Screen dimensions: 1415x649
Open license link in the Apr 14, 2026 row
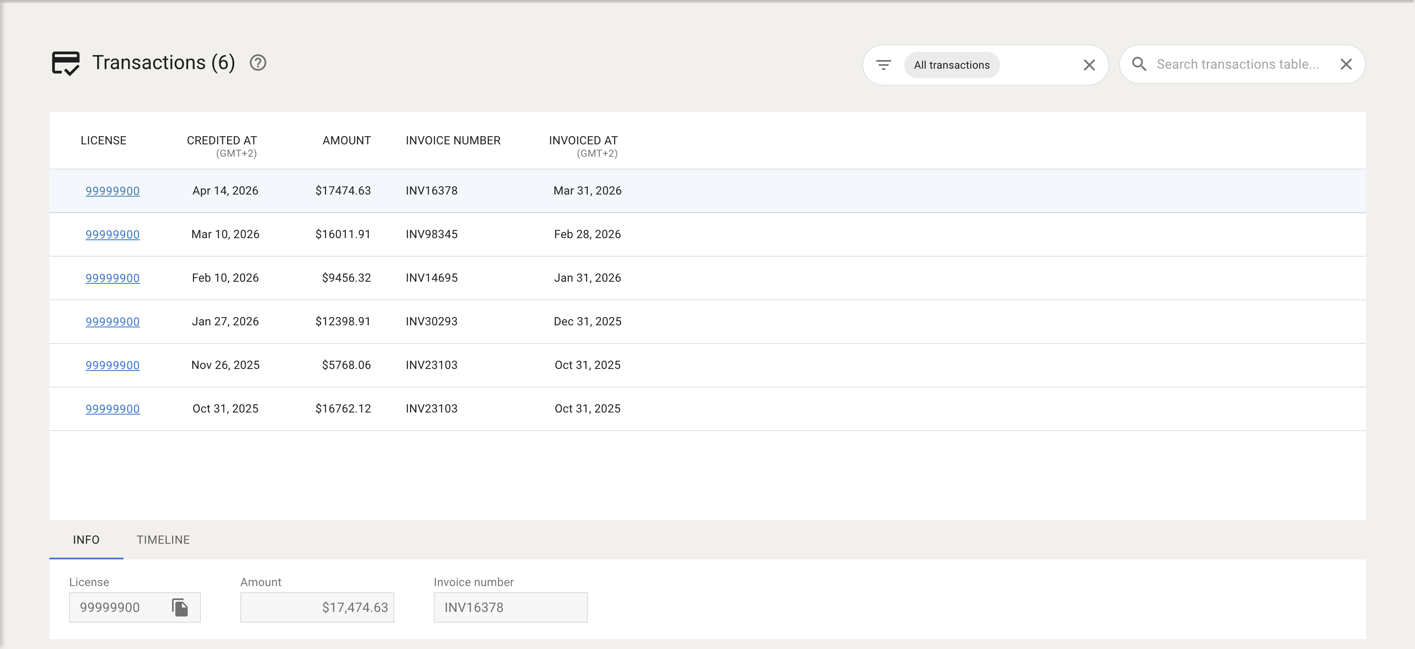coord(113,191)
